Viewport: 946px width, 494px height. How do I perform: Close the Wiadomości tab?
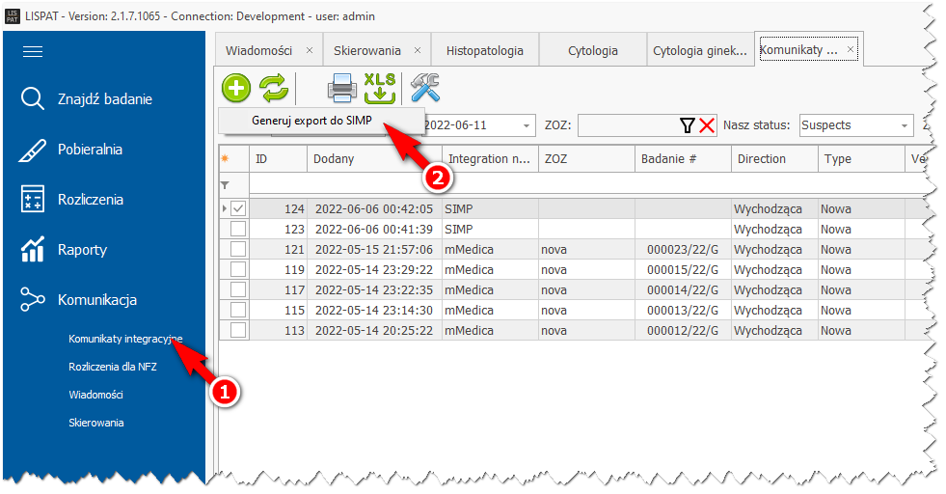pyautogui.click(x=310, y=50)
